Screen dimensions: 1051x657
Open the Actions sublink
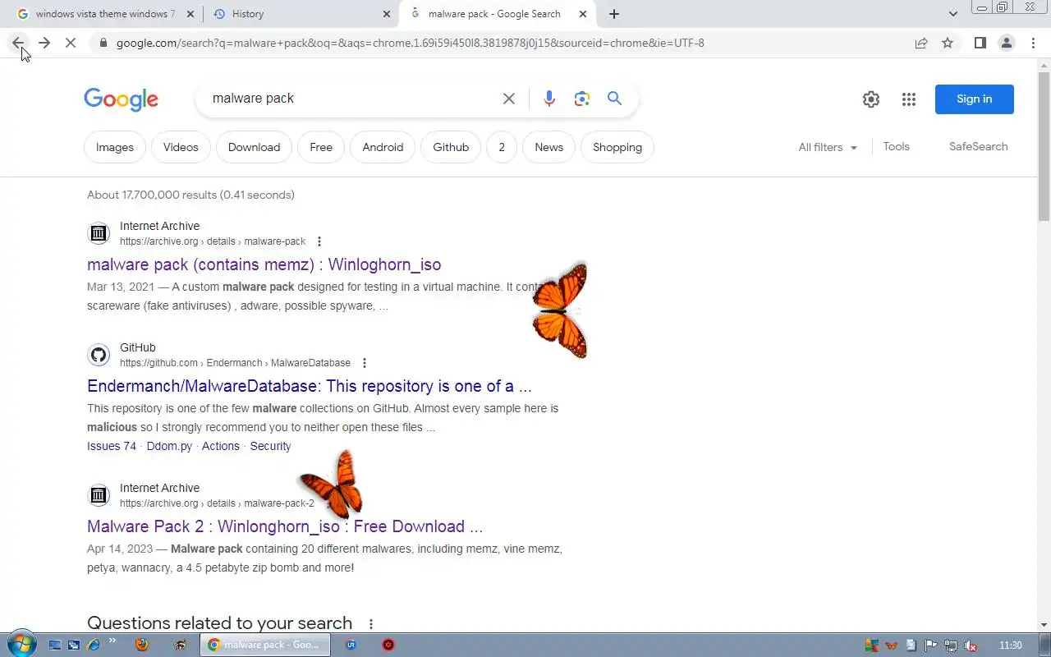click(x=221, y=446)
